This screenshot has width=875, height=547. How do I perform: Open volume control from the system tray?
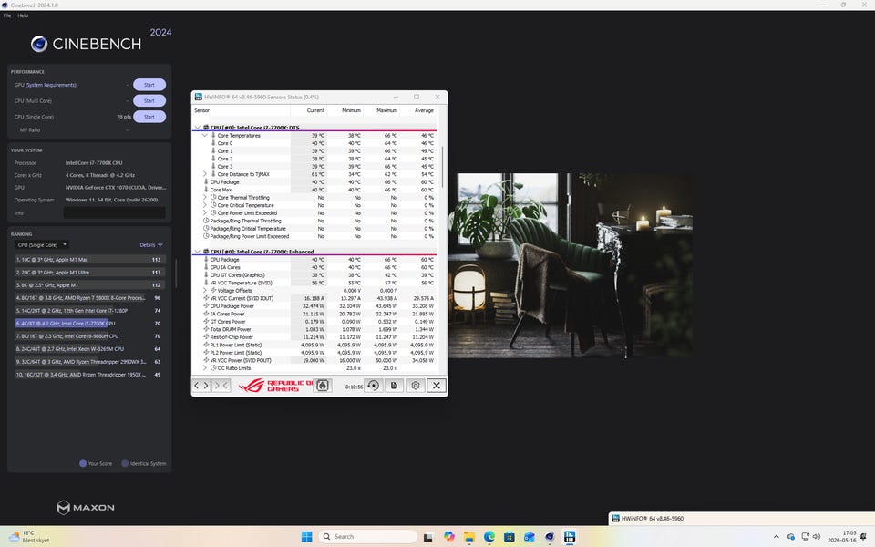817,536
